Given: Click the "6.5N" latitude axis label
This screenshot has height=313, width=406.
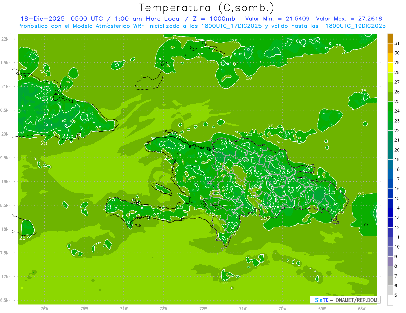Looking at the screenshot, I should click(5, 301).
